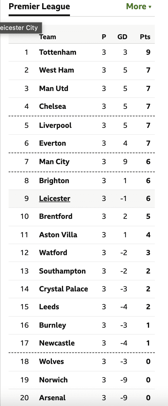Viewport: 168px width, 406px height.
Task: Select Tottenham in the table
Action: [58, 52]
